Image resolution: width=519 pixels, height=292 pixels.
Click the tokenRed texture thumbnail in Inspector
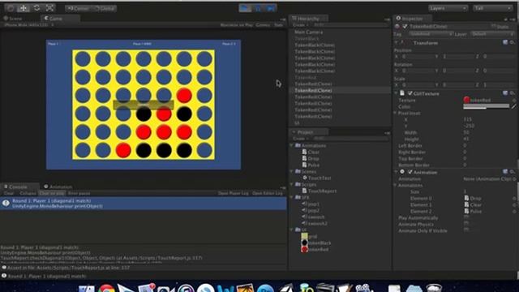click(466, 100)
